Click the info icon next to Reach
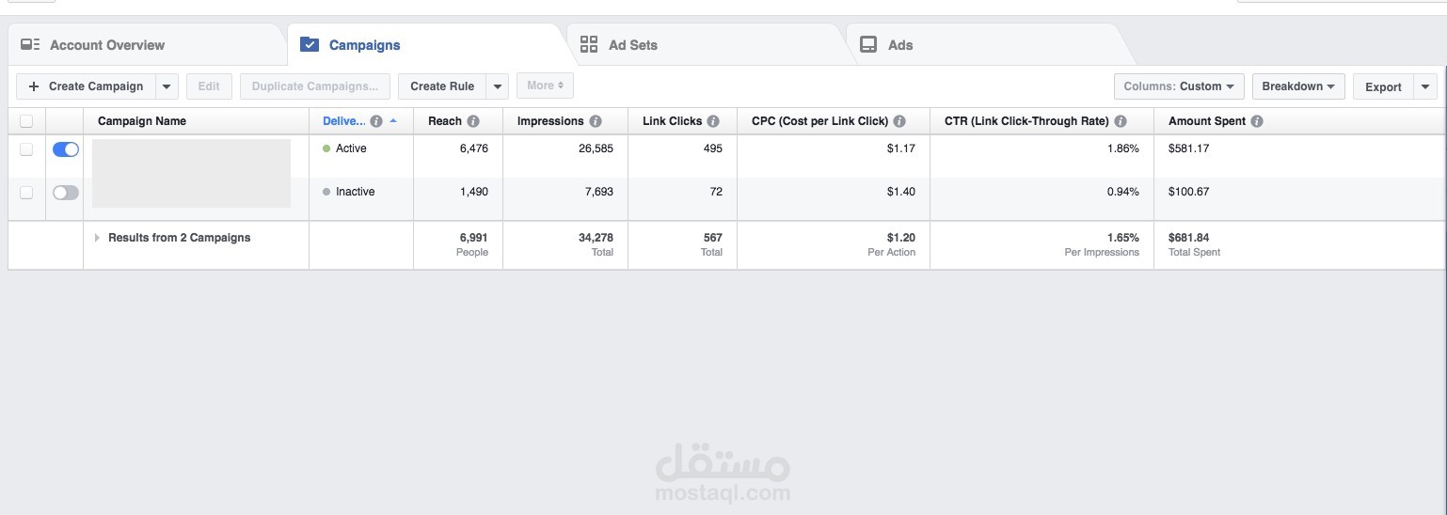The width and height of the screenshot is (1447, 515). point(473,121)
